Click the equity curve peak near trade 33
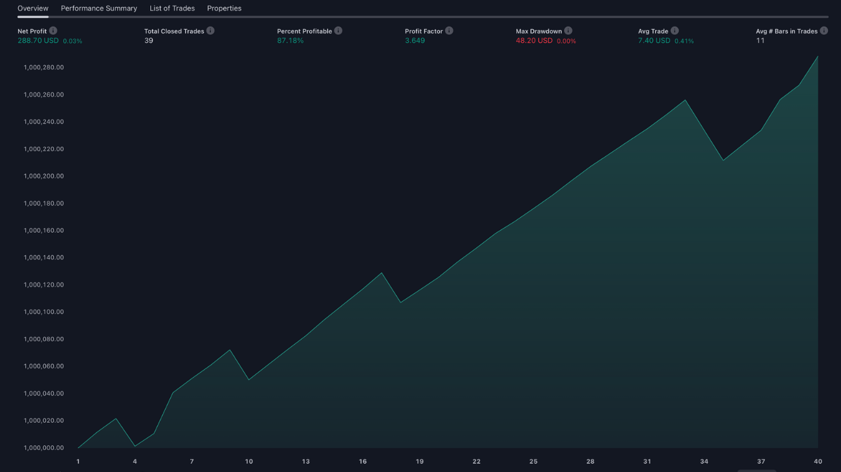The height and width of the screenshot is (472, 841). coord(685,100)
